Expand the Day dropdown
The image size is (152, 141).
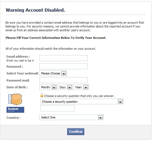point(65,87)
